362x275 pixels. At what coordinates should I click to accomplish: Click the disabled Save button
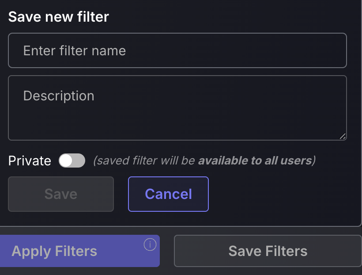tap(61, 194)
